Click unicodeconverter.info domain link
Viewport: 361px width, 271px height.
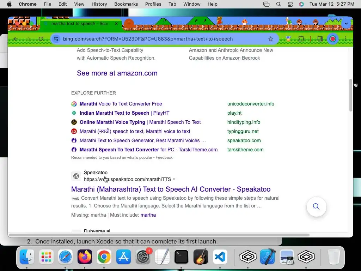pyautogui.click(x=251, y=104)
